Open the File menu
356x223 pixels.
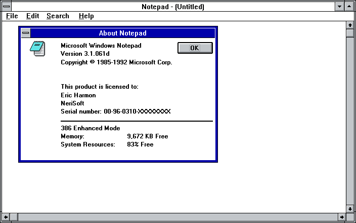[12, 16]
